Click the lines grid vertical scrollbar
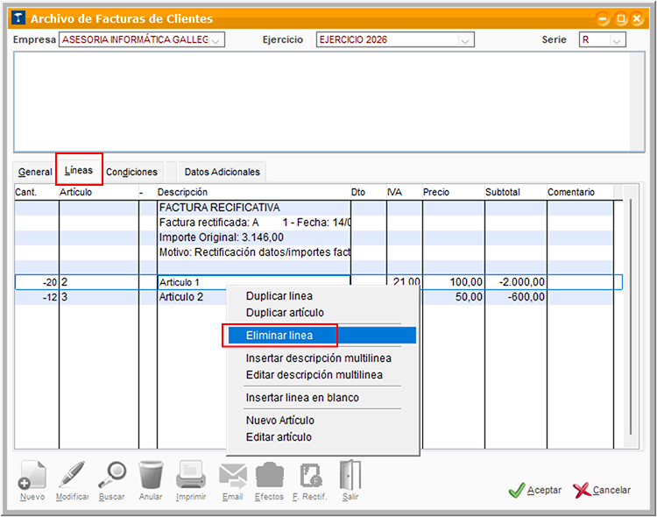 pyautogui.click(x=630, y=317)
